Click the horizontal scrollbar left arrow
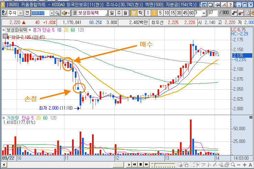Image resolution: width=254 pixels, height=169 pixels. (4, 165)
